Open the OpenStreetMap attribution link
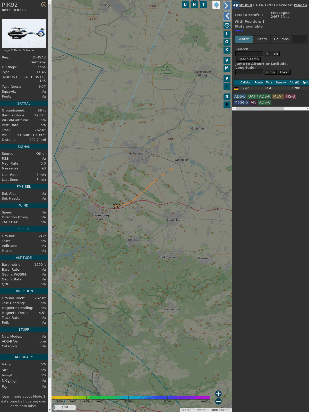 click(197, 410)
